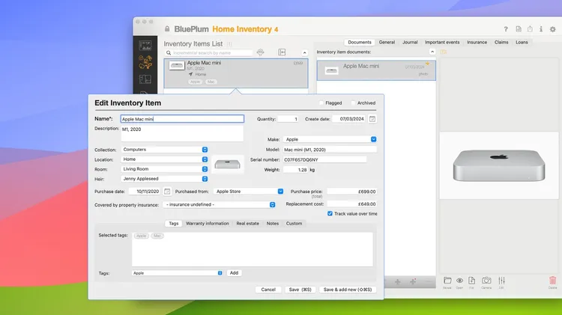The height and width of the screenshot is (315, 562).
Task: Open the info icon in title bar
Action: (541, 29)
